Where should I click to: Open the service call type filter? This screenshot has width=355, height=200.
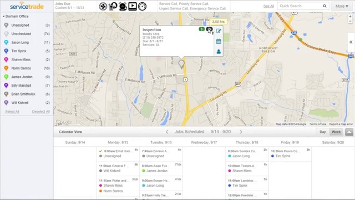192,6
